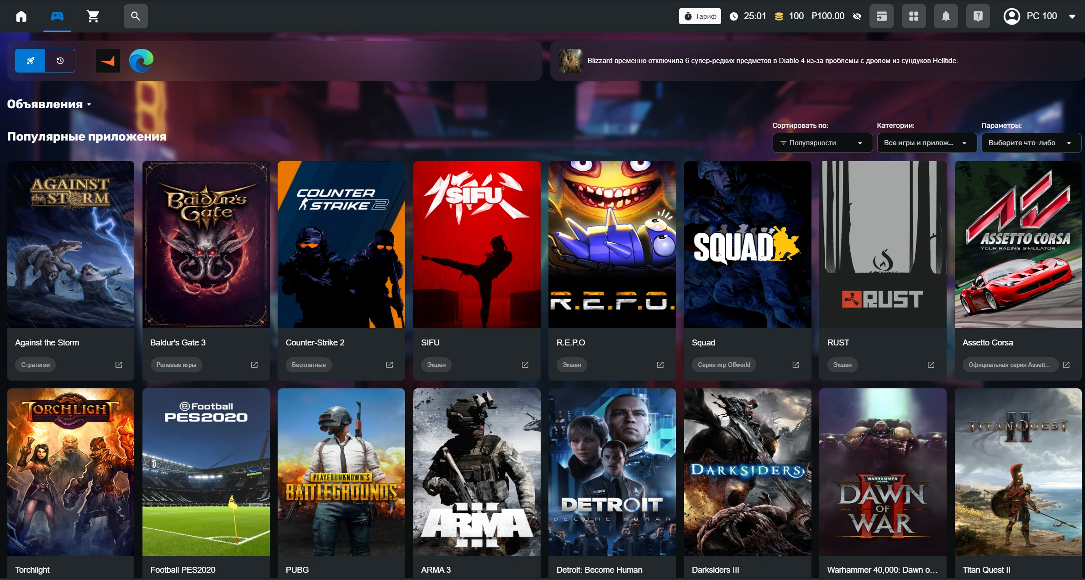Open the Games controller tab

pyautogui.click(x=57, y=16)
